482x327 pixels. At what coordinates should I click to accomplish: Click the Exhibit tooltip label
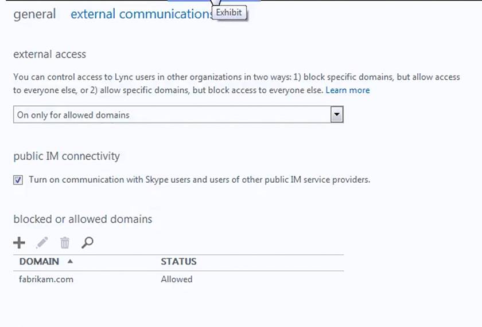click(x=229, y=13)
